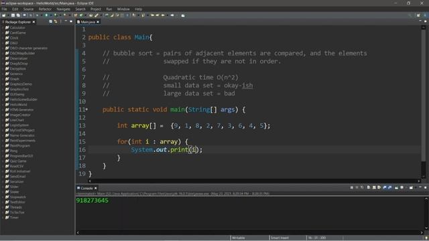This screenshot has height=241, width=429.
Task: Click the Next Annotation toolbar icon
Action: 134,15
